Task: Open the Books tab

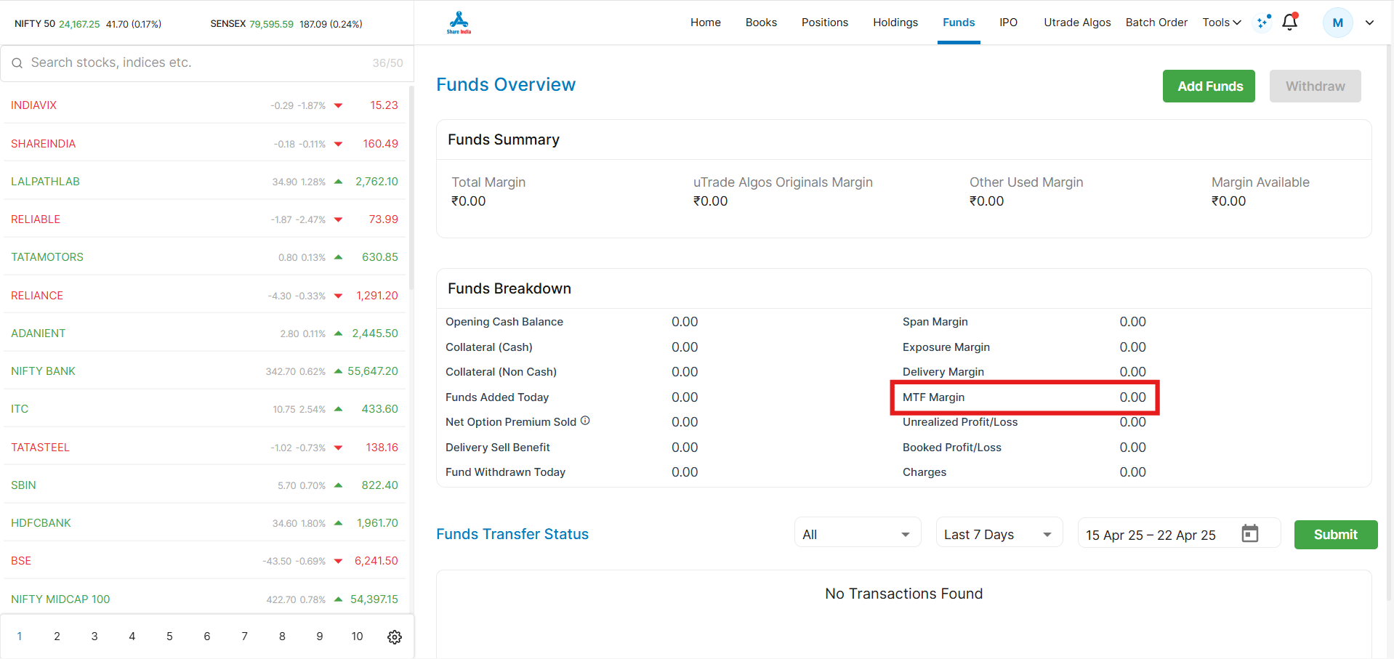Action: click(x=761, y=23)
